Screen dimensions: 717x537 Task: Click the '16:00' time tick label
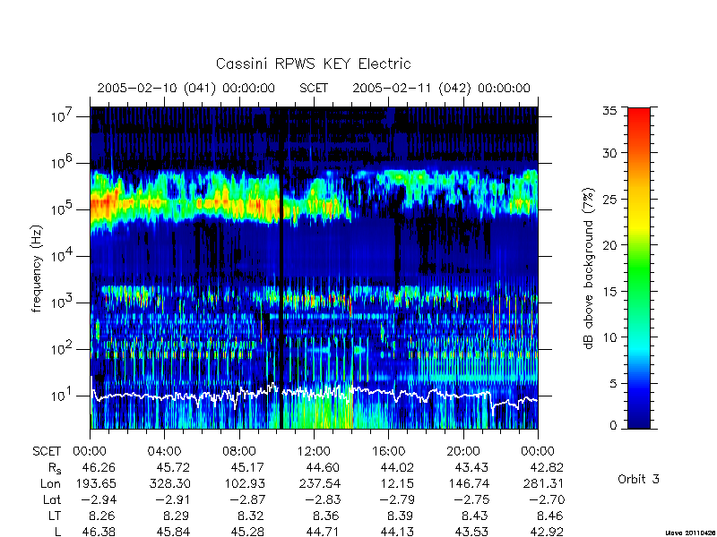(388, 452)
